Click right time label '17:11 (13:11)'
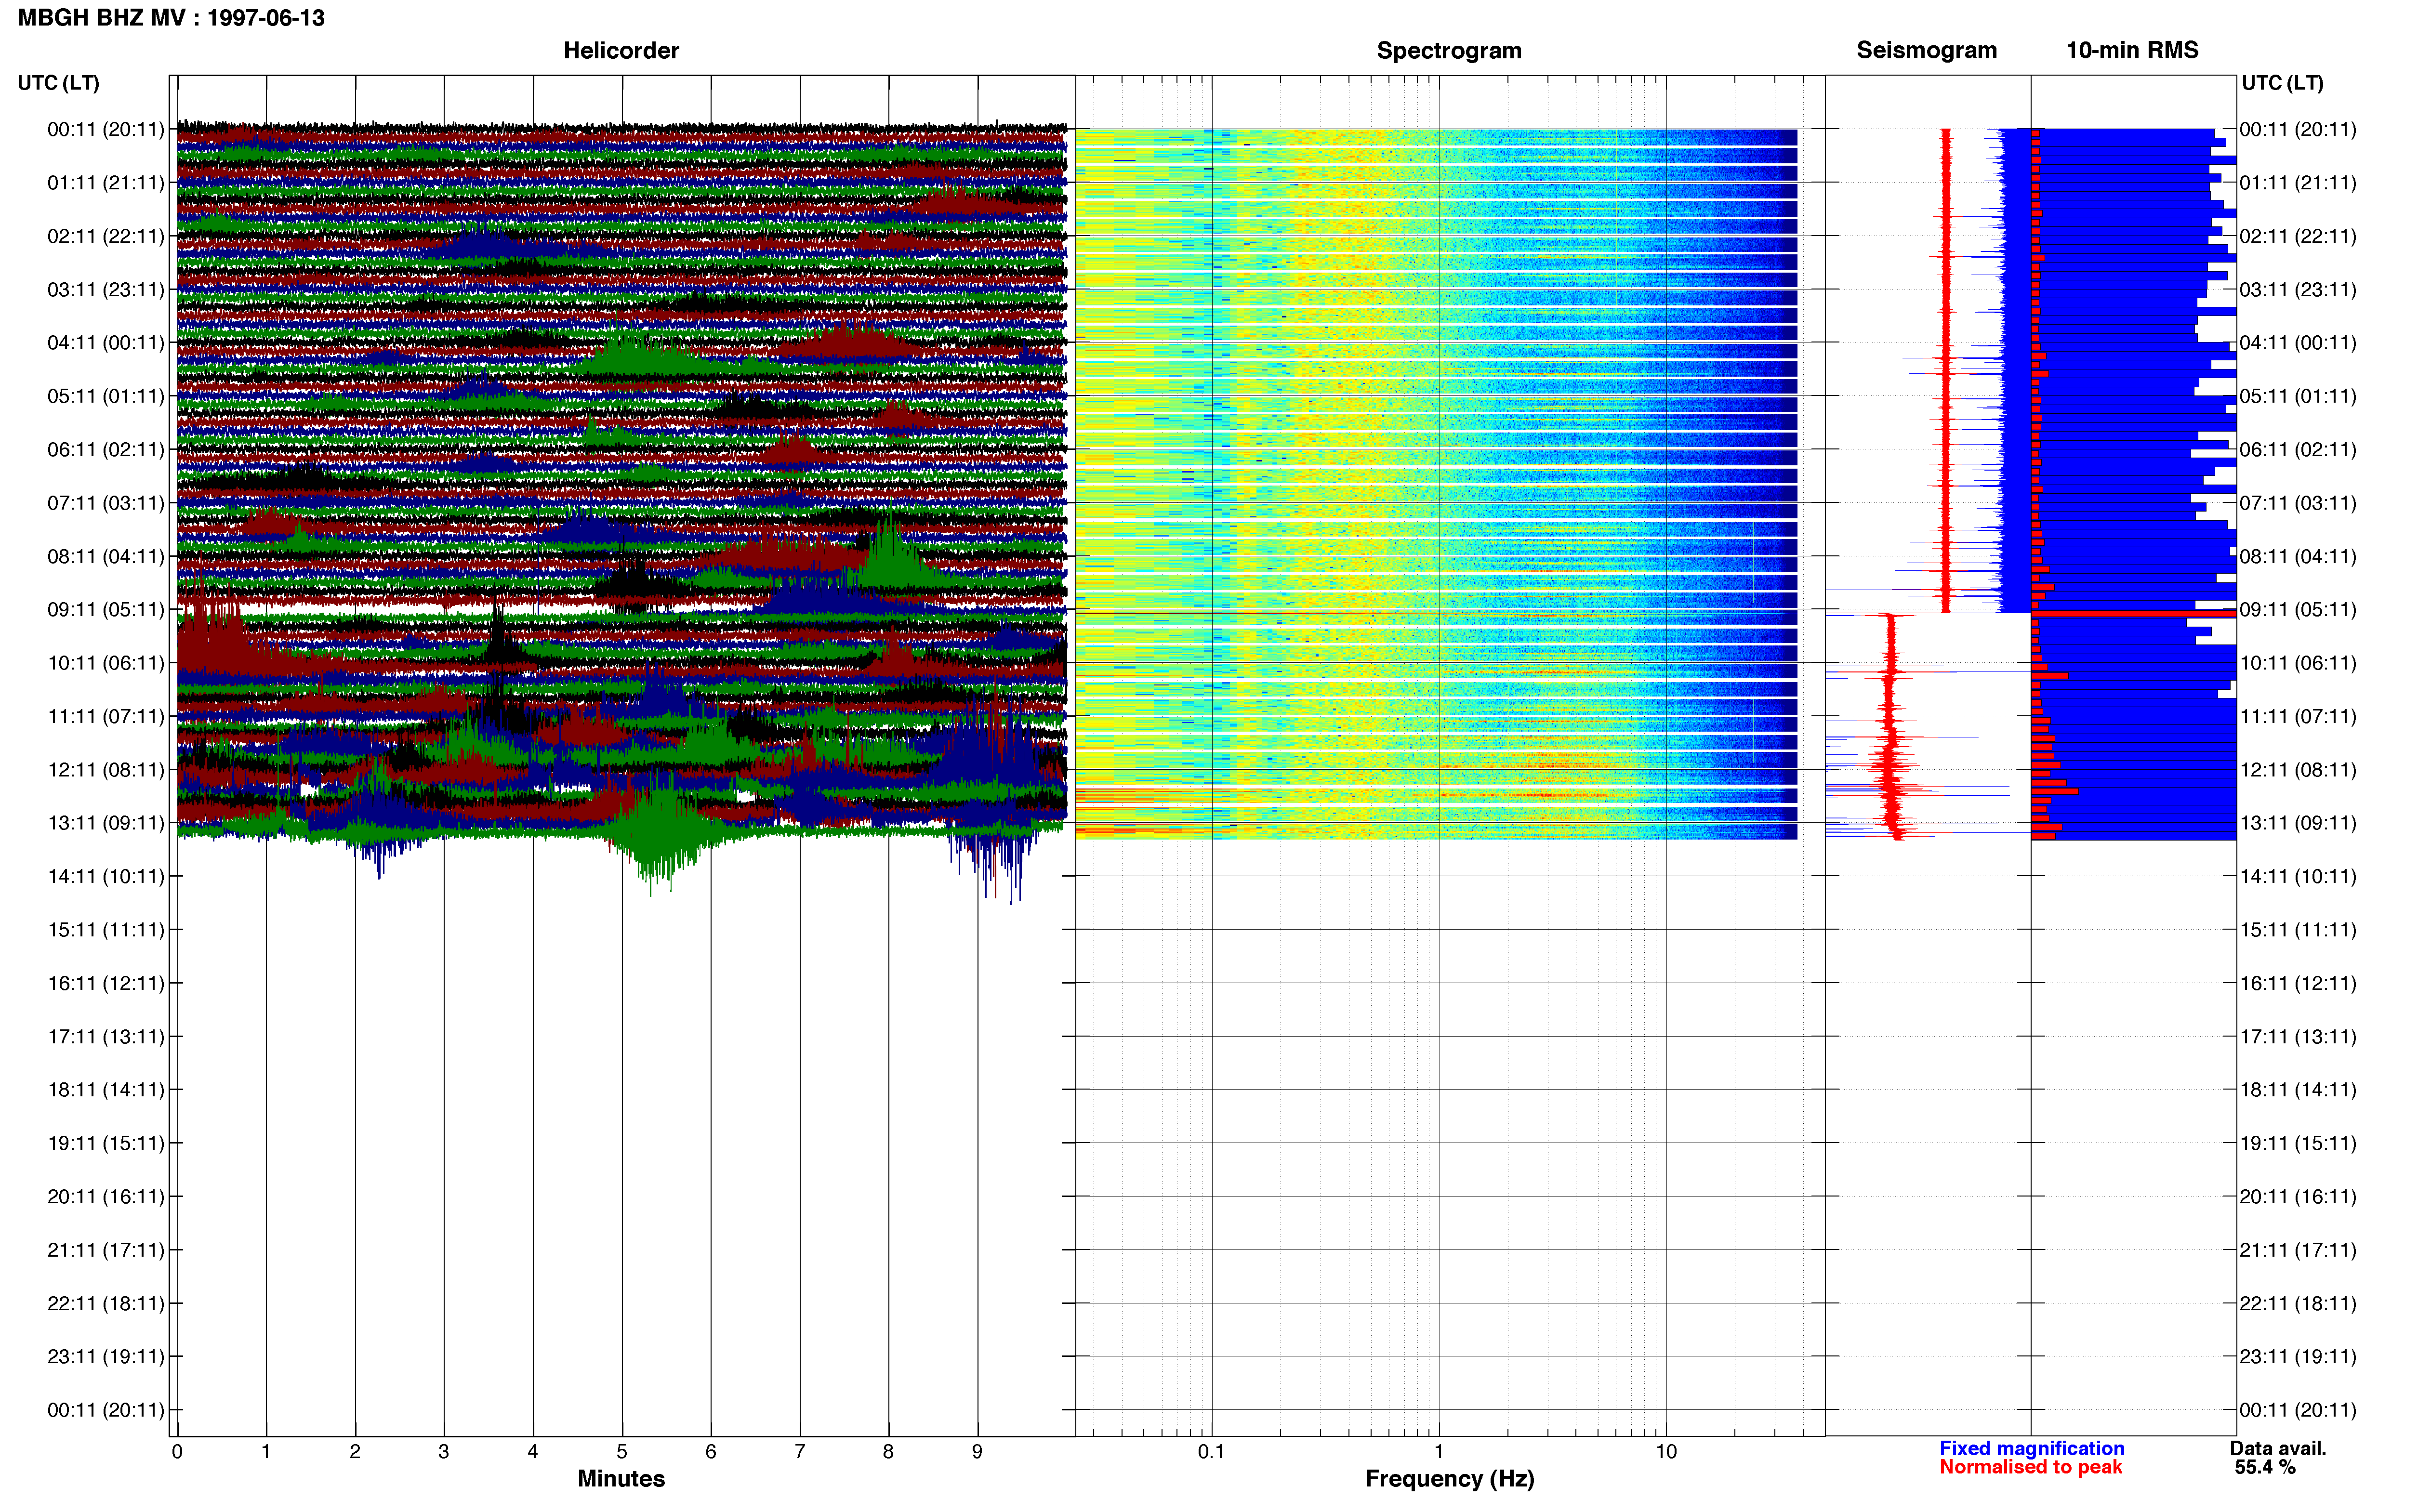 2298,1037
